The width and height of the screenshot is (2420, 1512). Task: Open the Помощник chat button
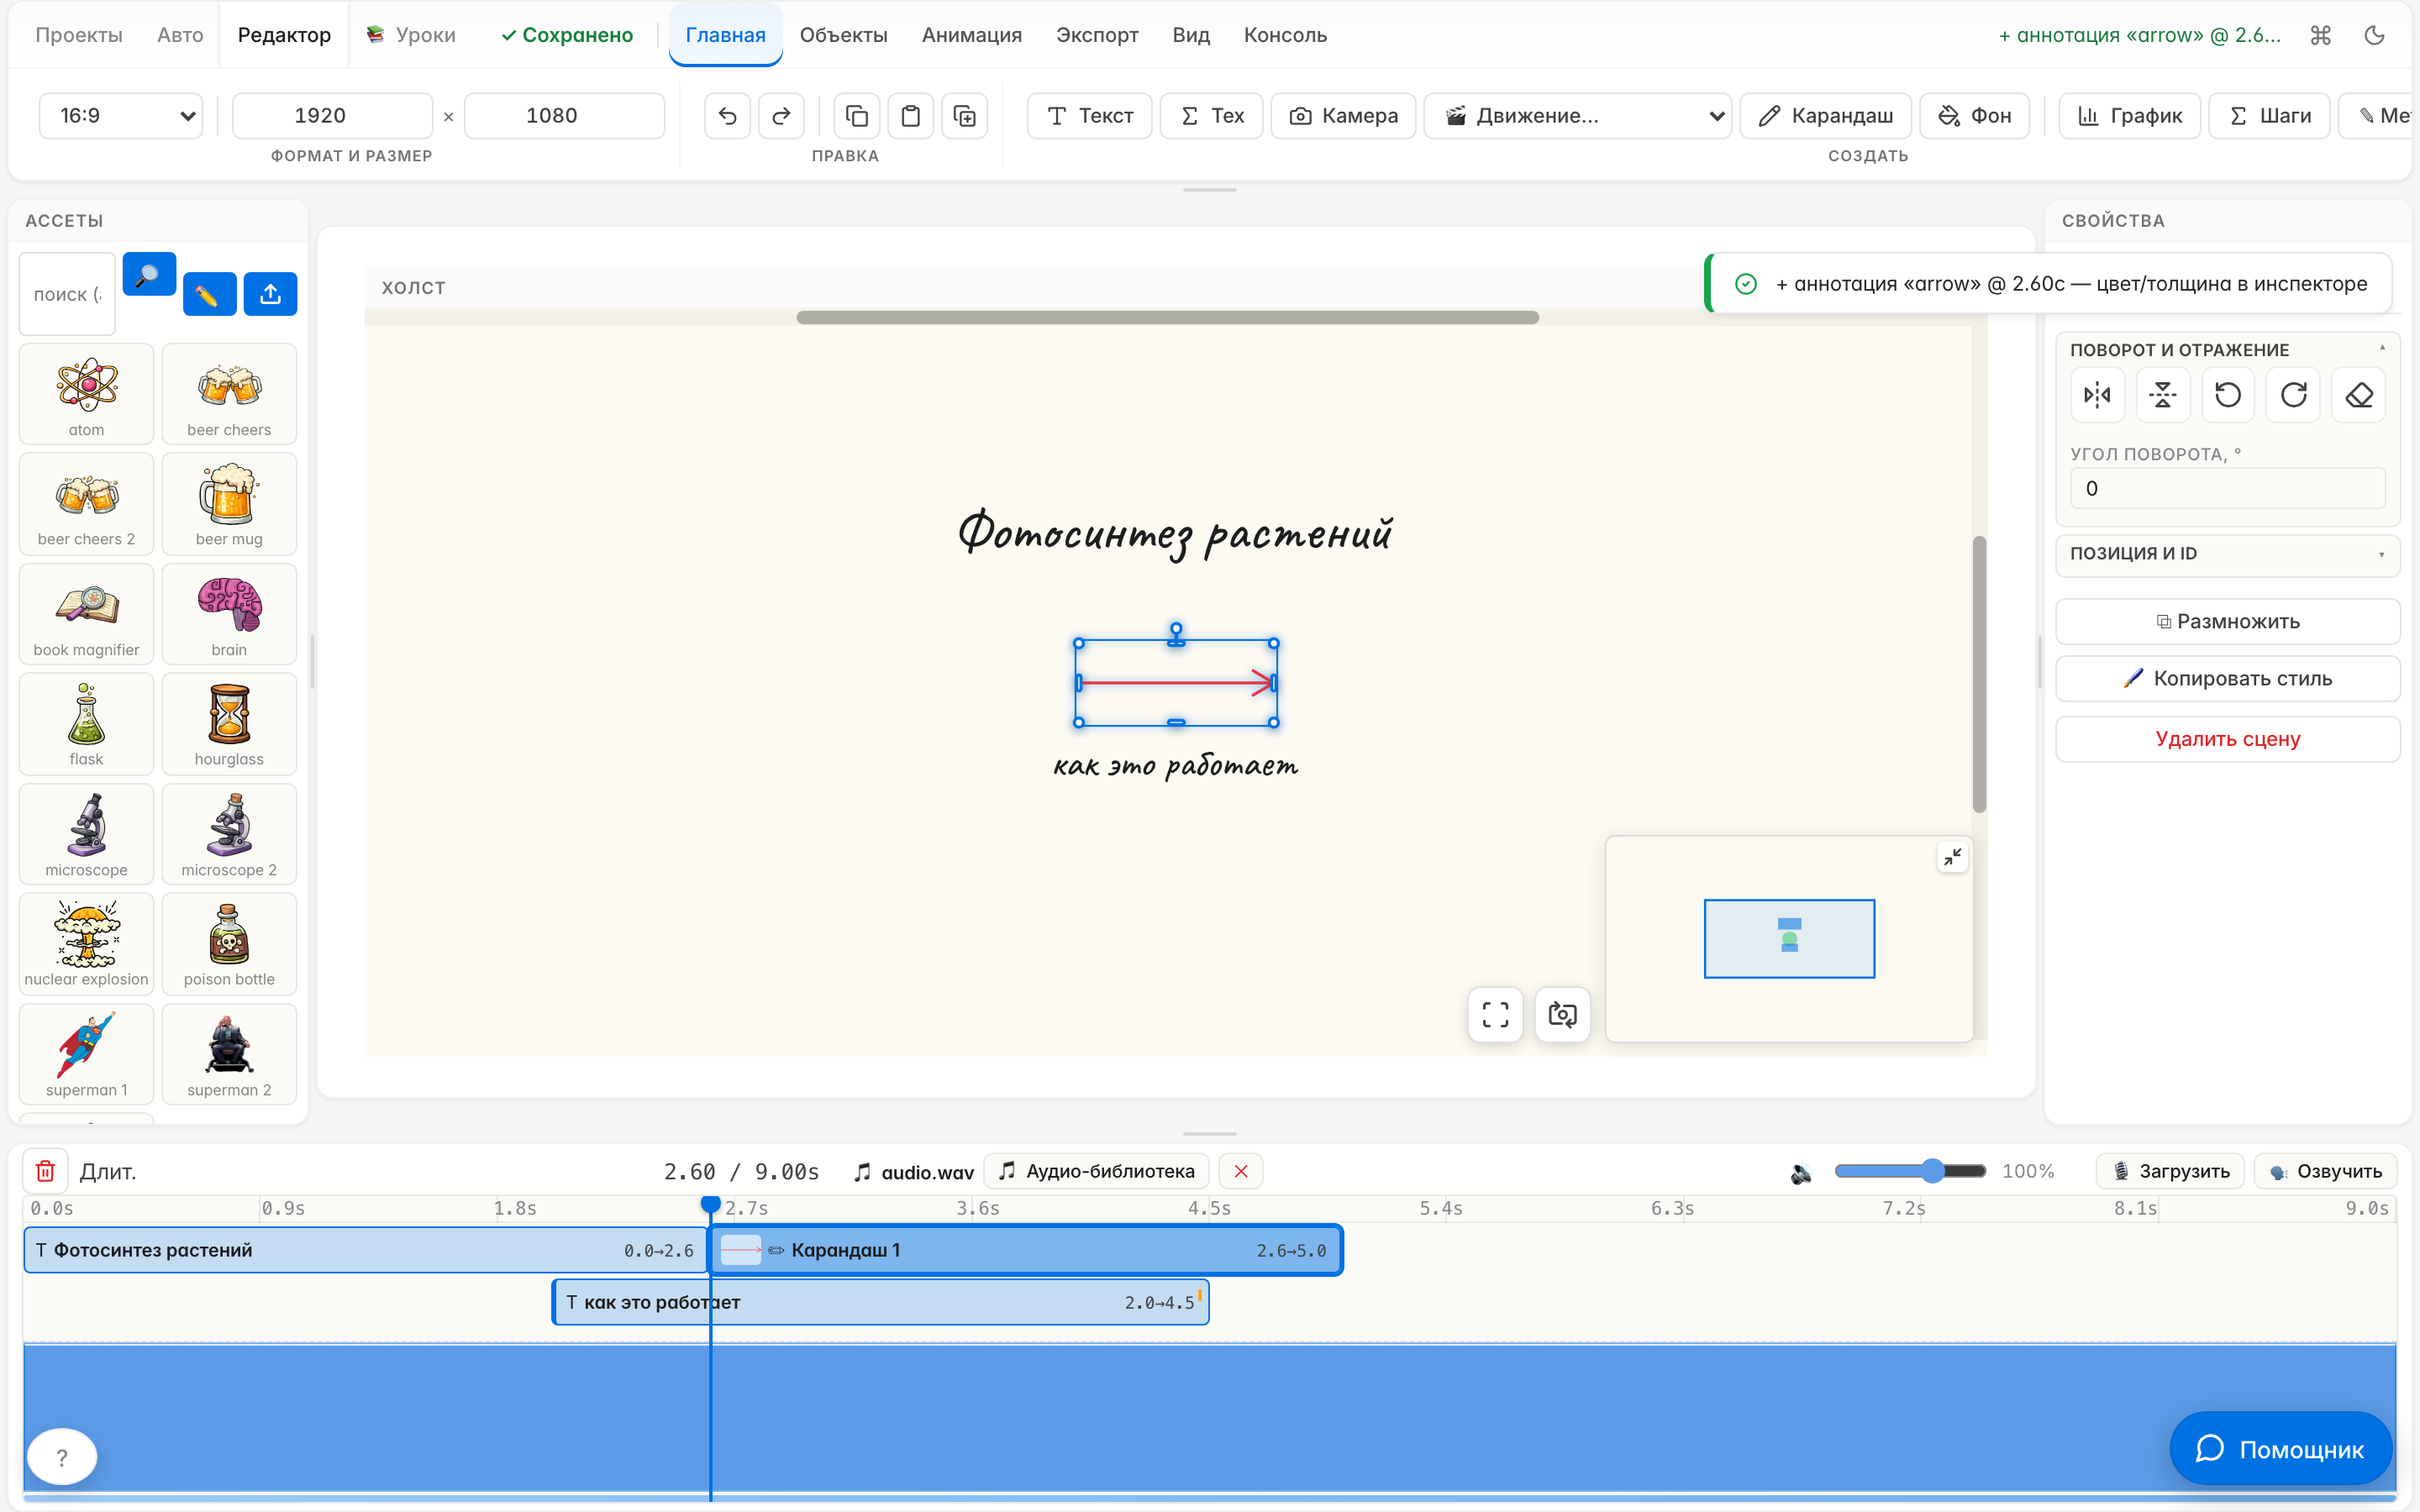click(x=2280, y=1448)
